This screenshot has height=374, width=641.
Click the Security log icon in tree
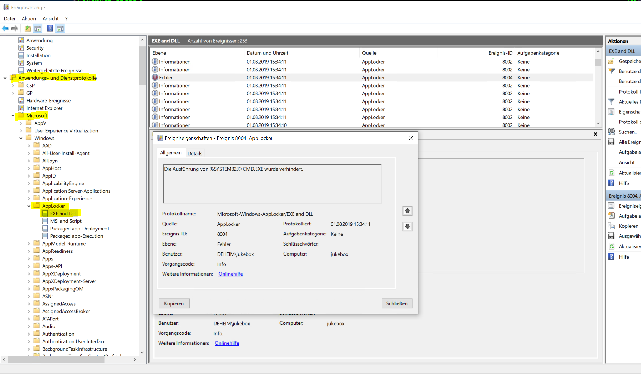click(x=21, y=48)
